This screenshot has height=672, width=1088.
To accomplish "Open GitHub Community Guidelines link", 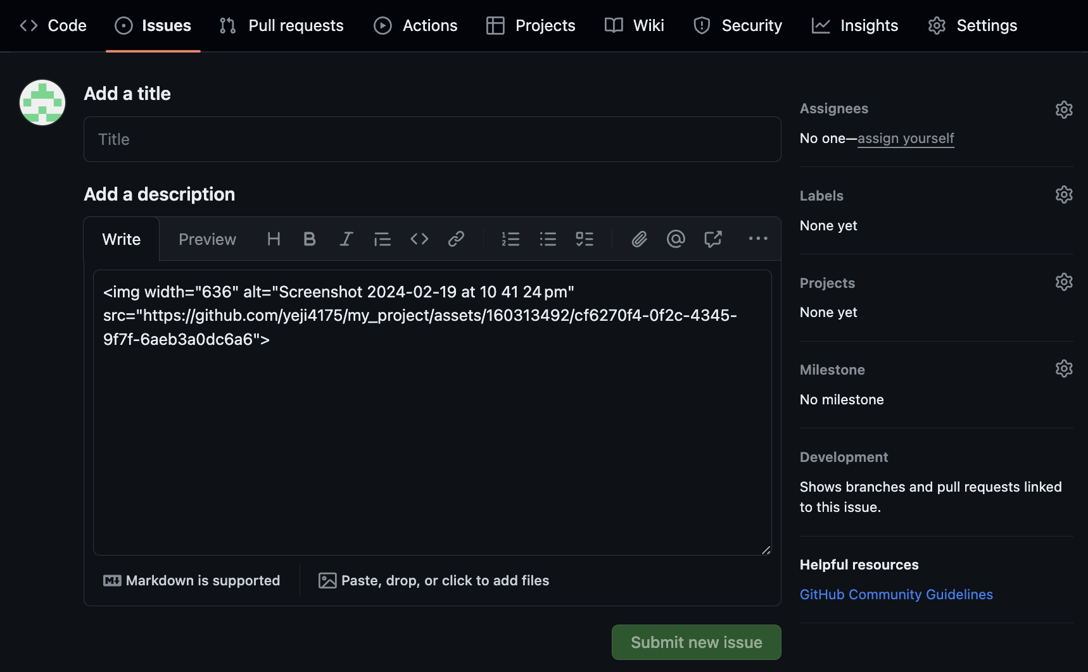I will 896,594.
